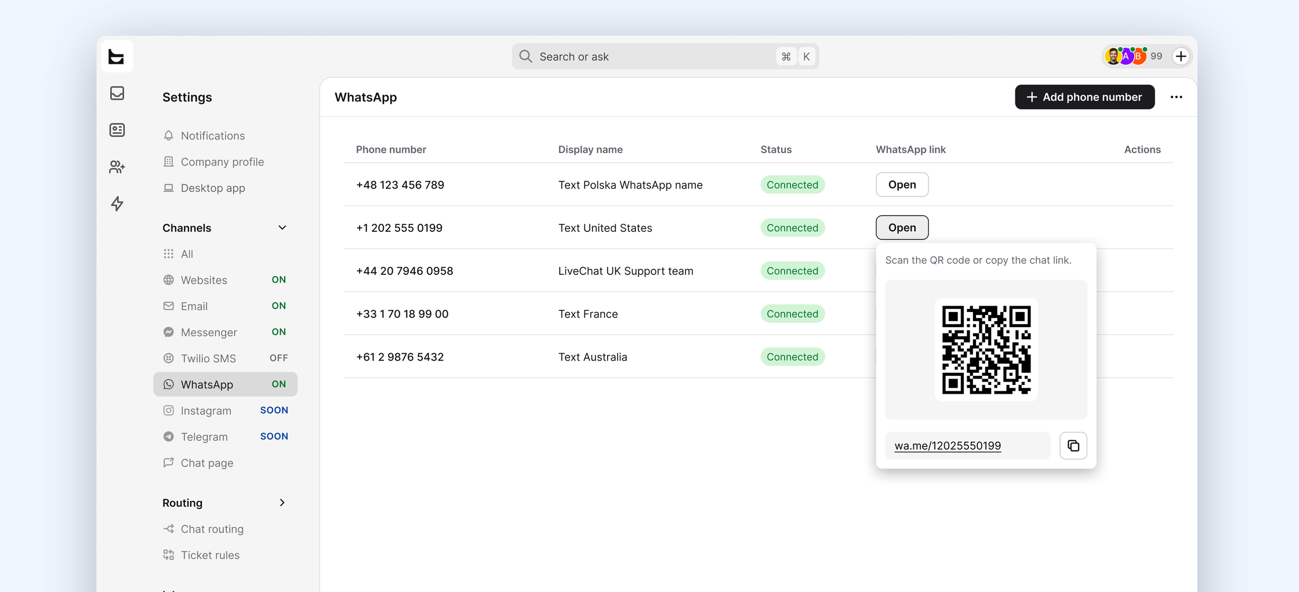Viewport: 1299px width, 592px height.
Task: Expand the Routing section chevron
Action: pyautogui.click(x=282, y=503)
